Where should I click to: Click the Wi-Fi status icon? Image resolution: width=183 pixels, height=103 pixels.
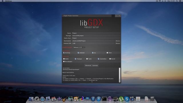tap(160, 1)
